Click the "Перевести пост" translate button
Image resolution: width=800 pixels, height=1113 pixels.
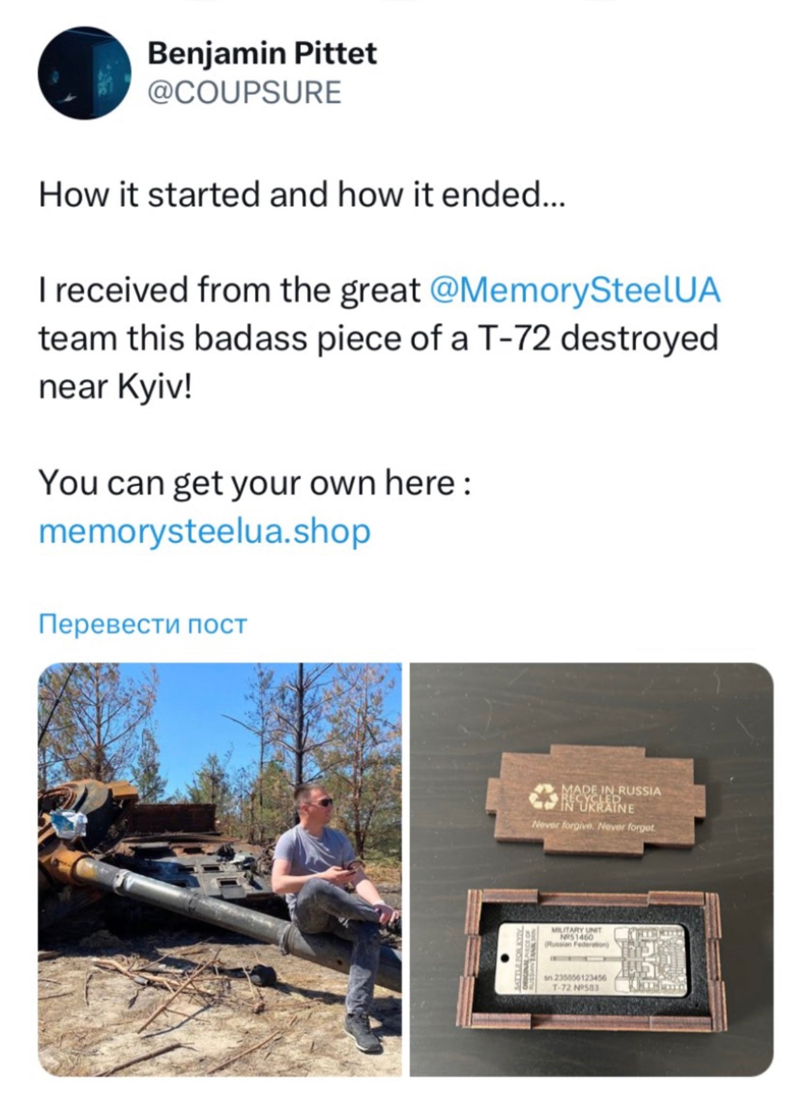(x=143, y=623)
